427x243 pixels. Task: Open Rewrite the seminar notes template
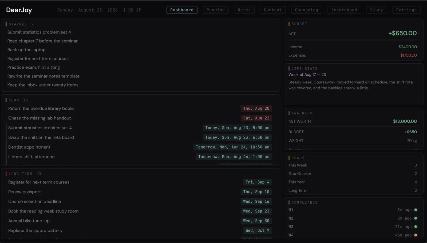(44, 76)
